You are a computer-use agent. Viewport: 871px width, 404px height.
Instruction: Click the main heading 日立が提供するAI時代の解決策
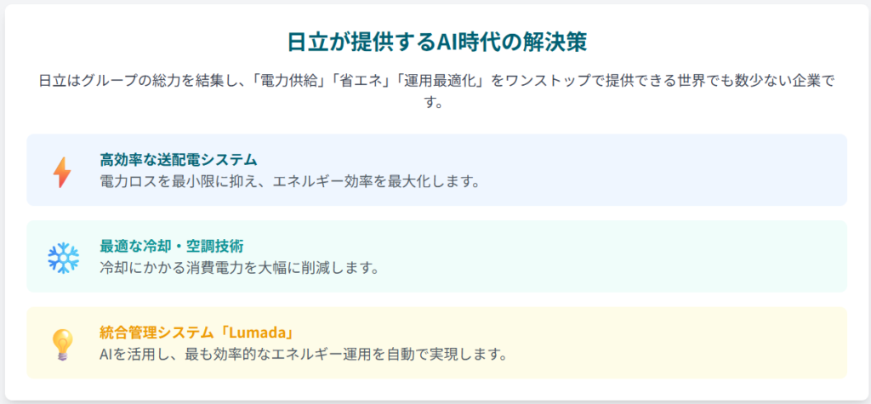435,43
